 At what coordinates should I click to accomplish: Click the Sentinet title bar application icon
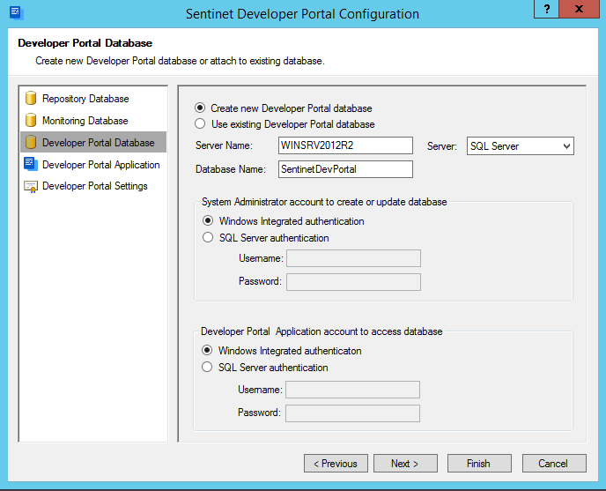(x=16, y=12)
